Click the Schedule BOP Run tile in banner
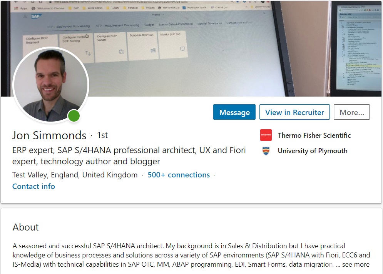Screen dimensions: 383x274 coord(142,44)
